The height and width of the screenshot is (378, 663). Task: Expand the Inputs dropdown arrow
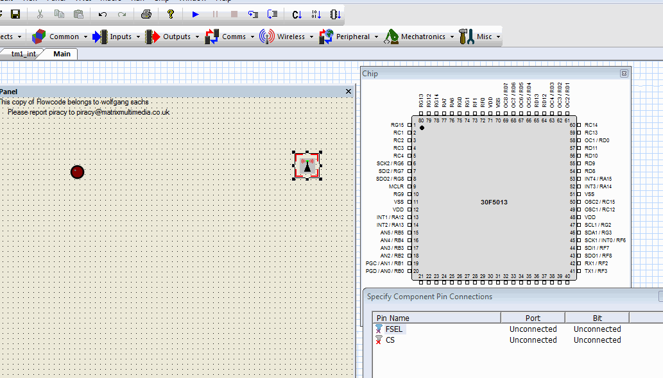click(x=138, y=37)
